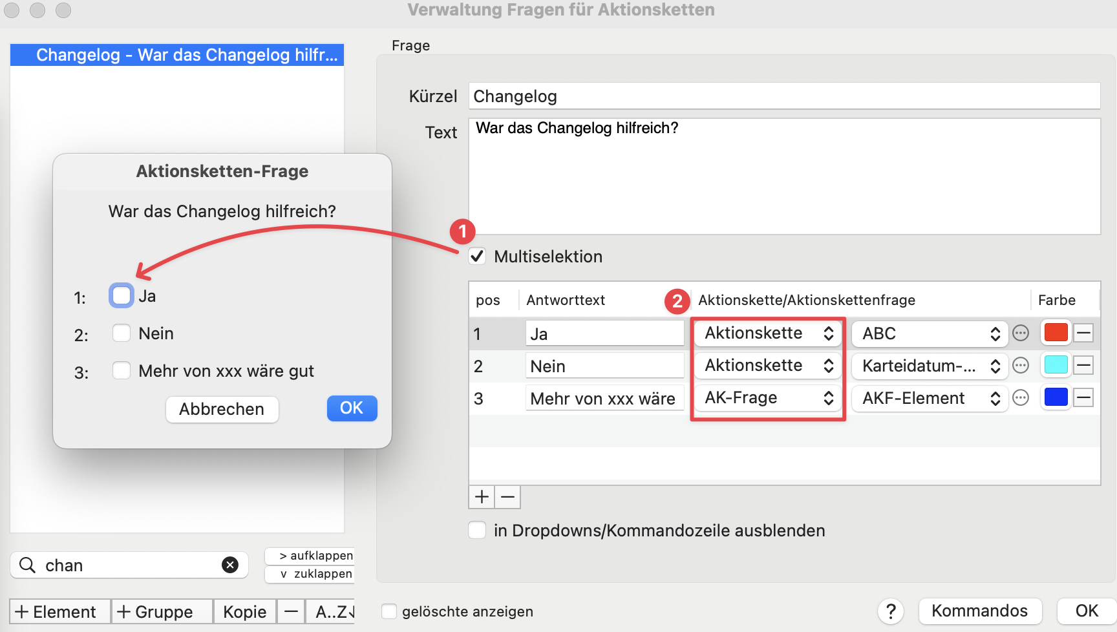
Task: Click the main window OK button
Action: click(x=1087, y=611)
